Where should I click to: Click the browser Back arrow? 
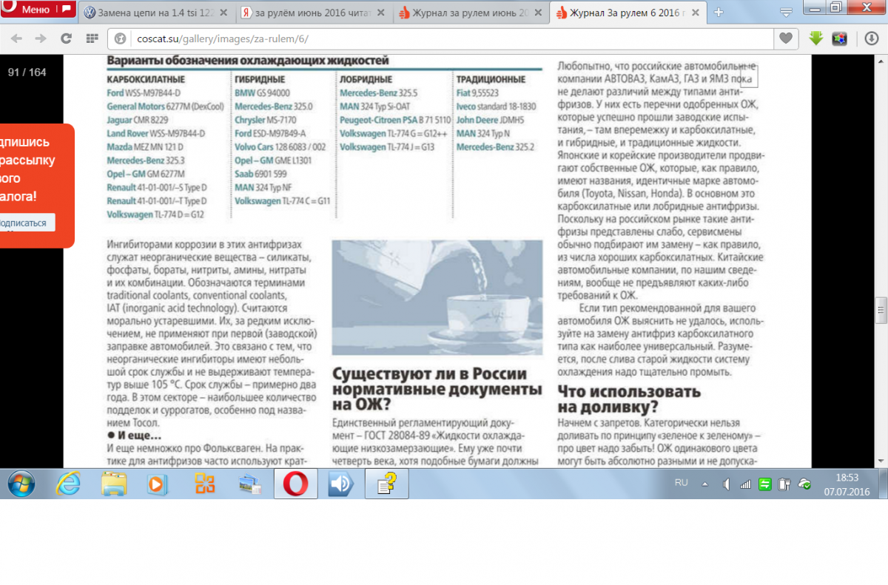(16, 38)
